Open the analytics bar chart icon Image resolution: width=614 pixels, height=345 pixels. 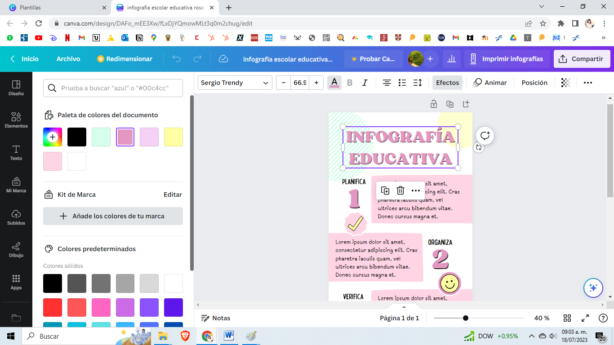point(451,59)
